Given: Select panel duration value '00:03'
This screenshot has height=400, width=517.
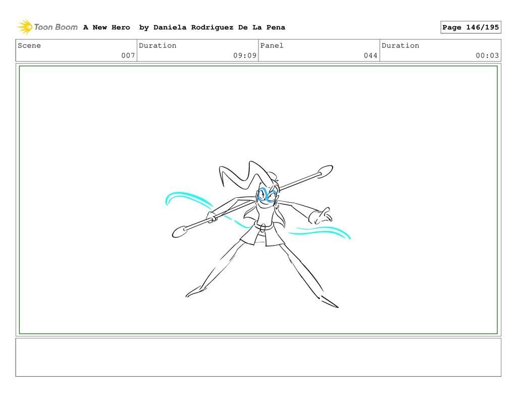Looking at the screenshot, I should pos(487,55).
